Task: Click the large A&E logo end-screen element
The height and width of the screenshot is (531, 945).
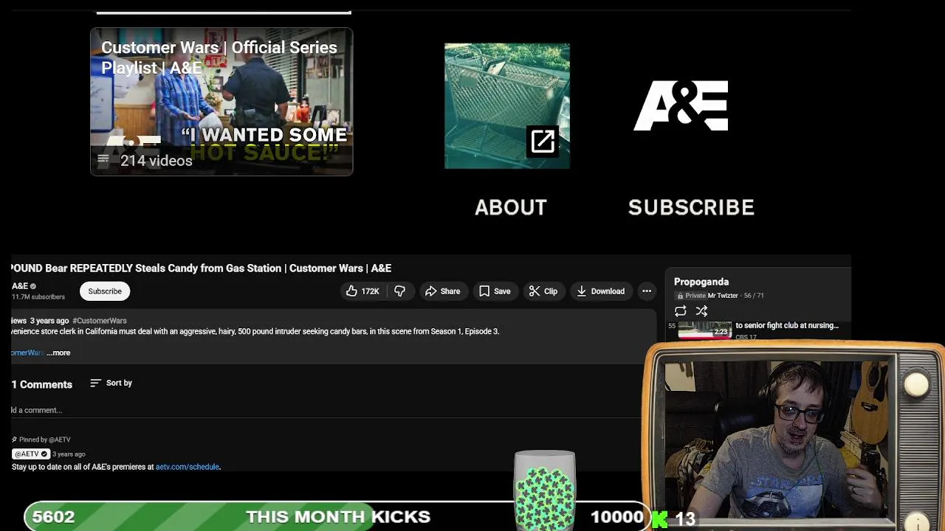Action: (x=681, y=105)
